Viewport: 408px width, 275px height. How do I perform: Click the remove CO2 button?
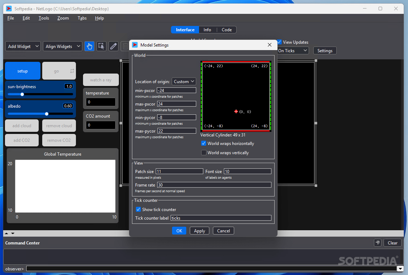[x=59, y=140]
